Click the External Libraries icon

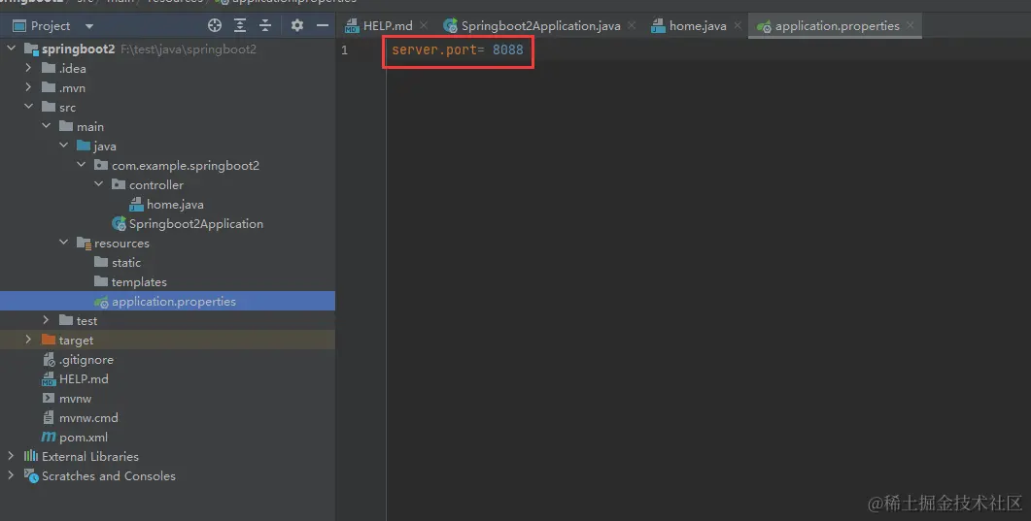coord(31,456)
